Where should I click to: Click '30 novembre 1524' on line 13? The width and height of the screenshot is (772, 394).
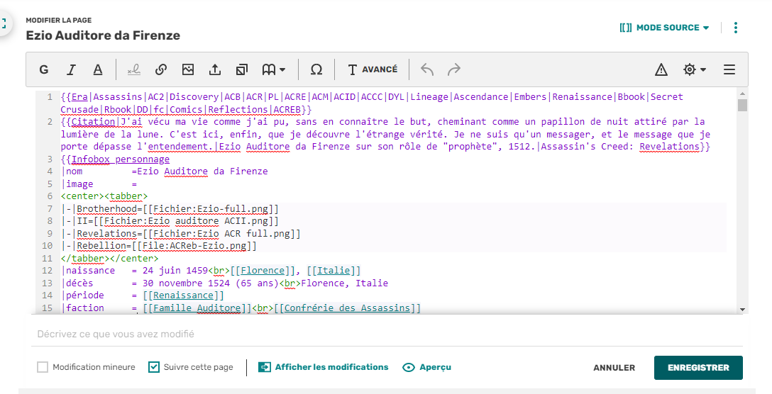(x=186, y=283)
